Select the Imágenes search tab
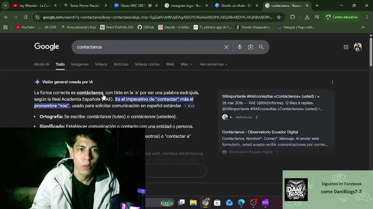Screen dimensions: 373x209 click(x=80, y=64)
